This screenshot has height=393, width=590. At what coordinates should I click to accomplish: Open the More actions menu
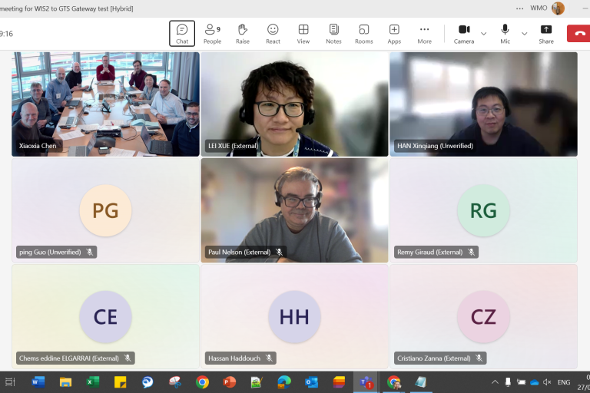pyautogui.click(x=425, y=33)
